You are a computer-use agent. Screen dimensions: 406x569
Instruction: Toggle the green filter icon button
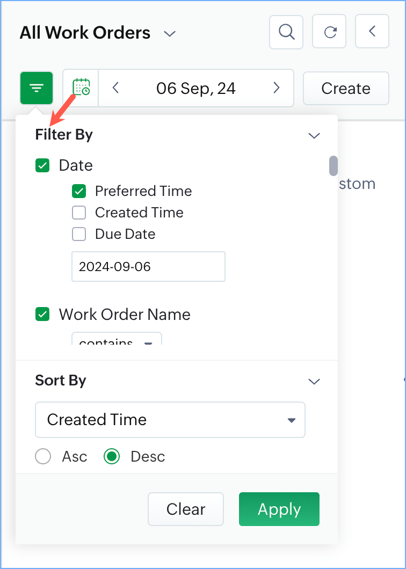point(37,88)
